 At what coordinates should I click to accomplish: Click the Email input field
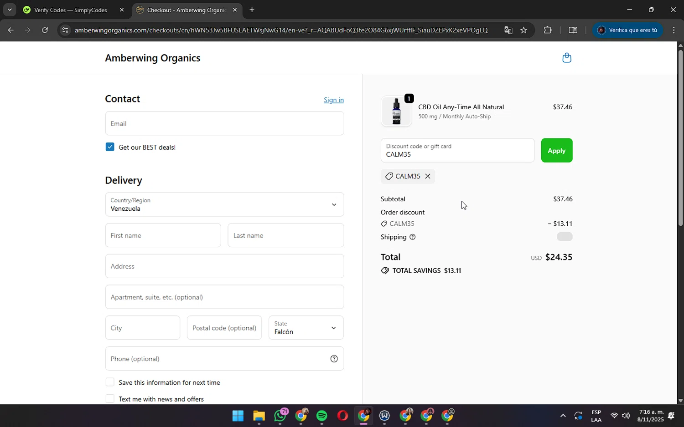coord(224,123)
